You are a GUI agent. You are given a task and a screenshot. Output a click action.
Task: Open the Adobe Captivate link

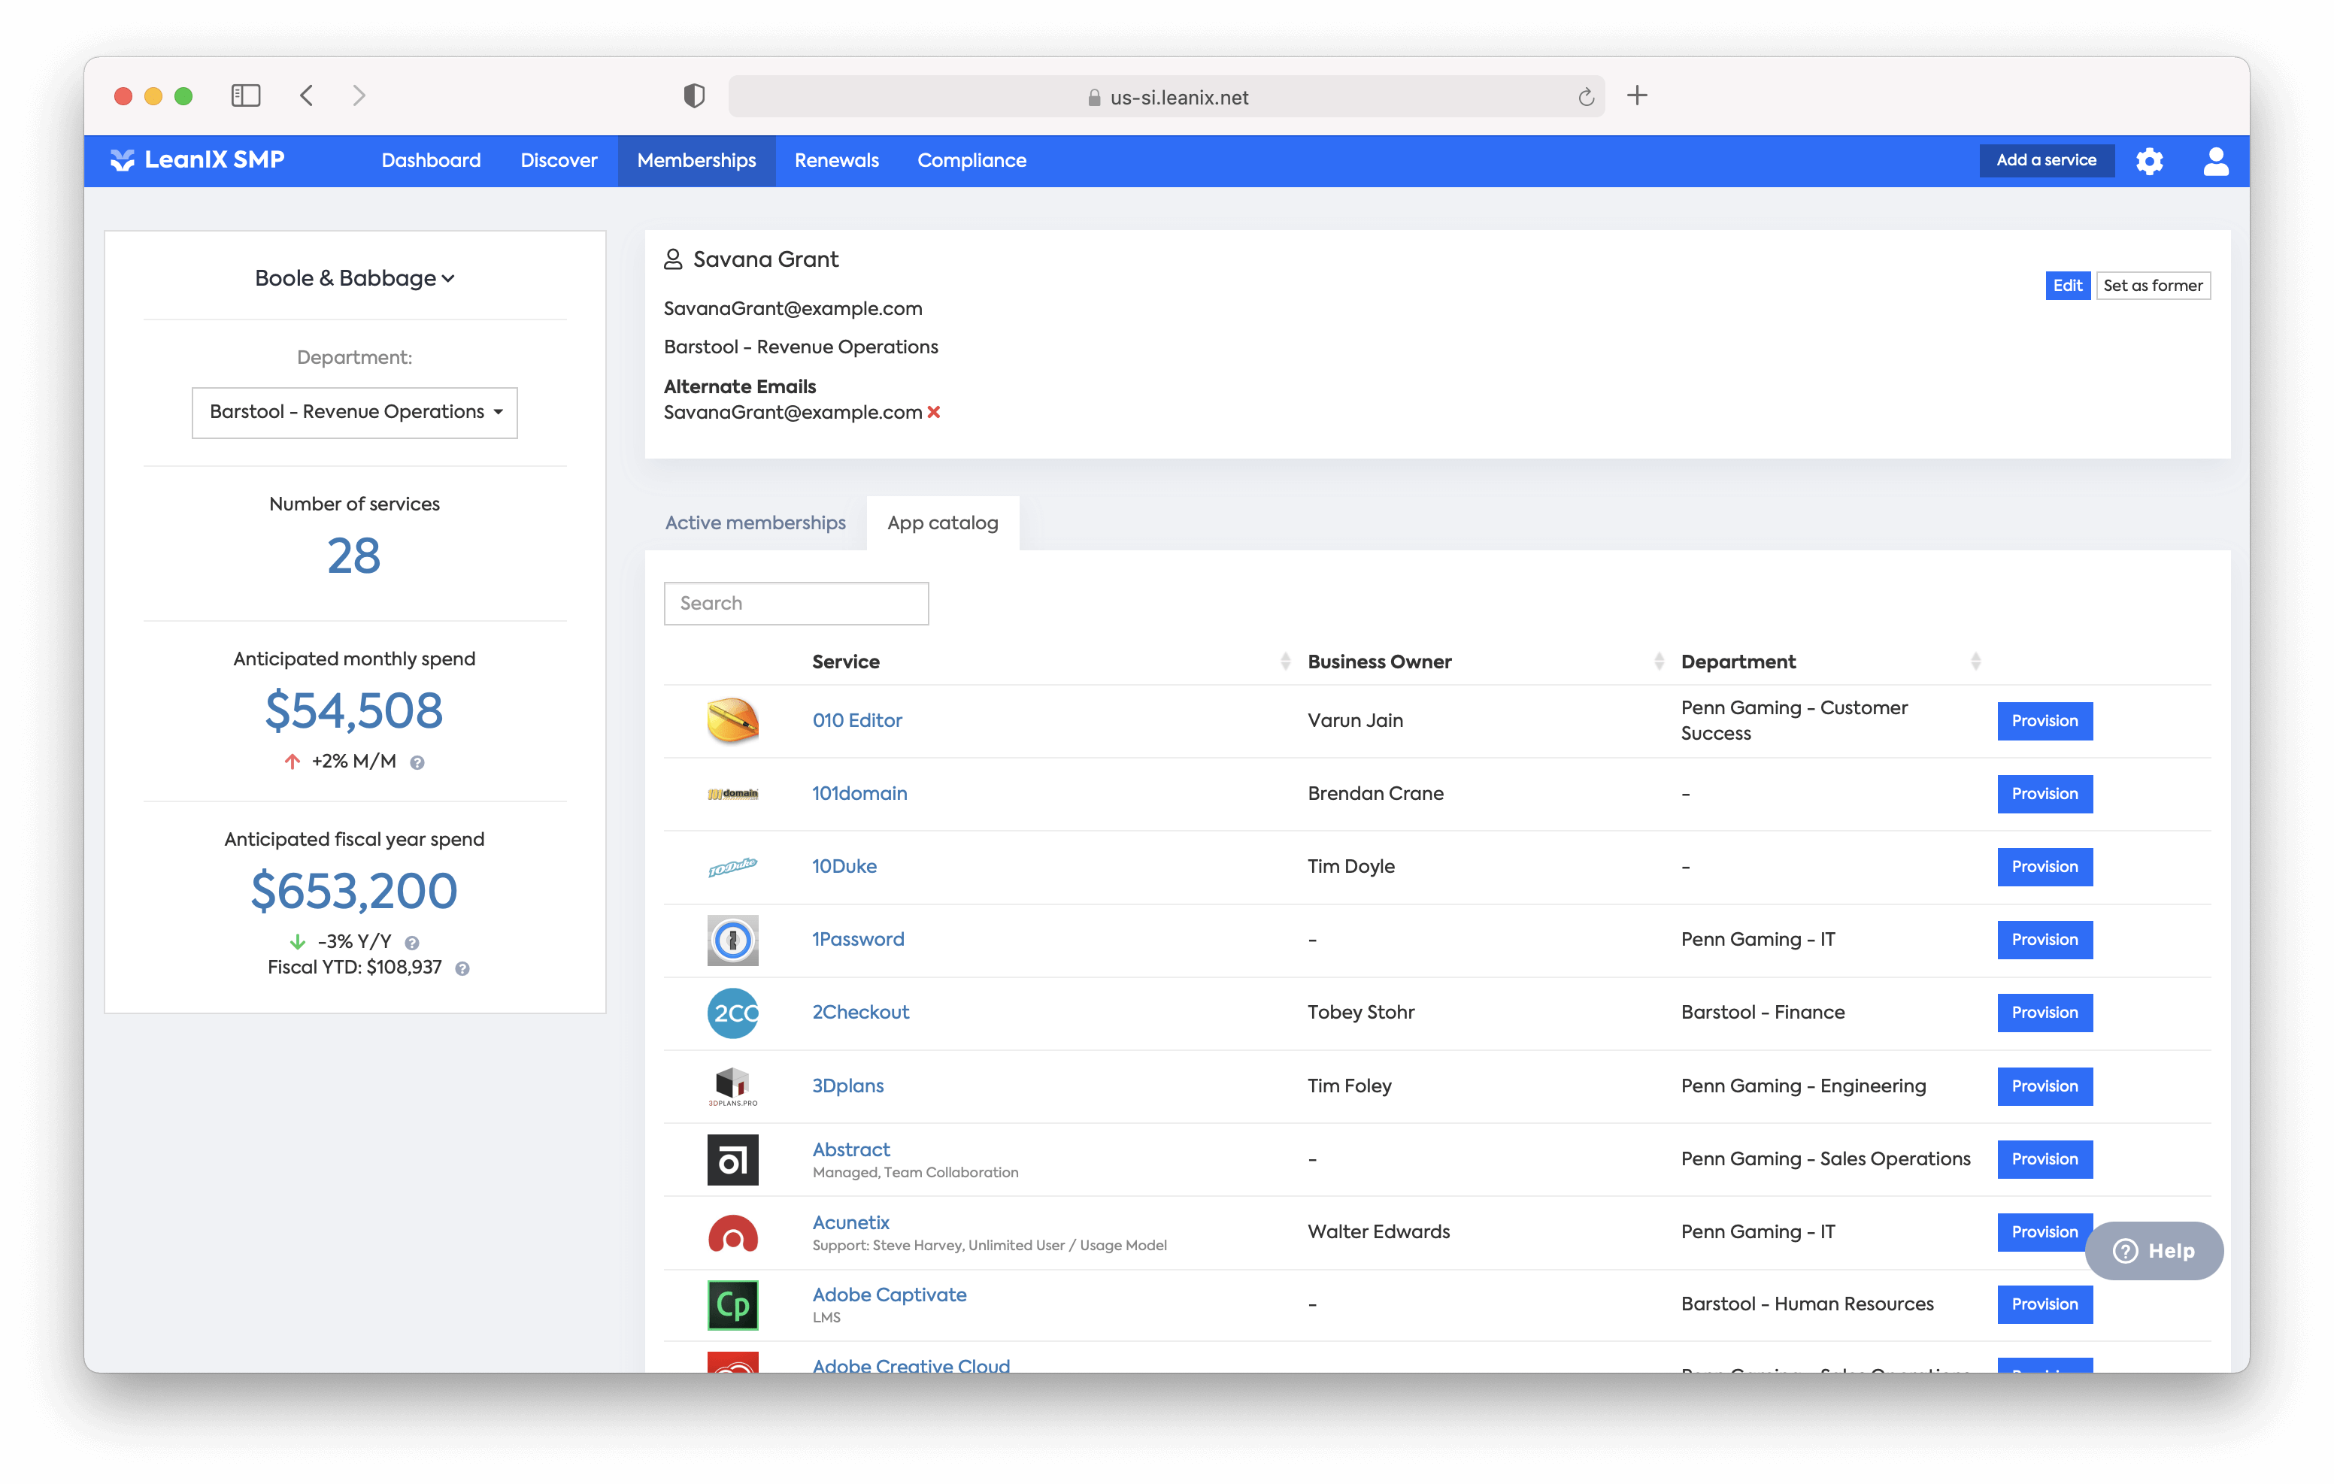pos(889,1295)
